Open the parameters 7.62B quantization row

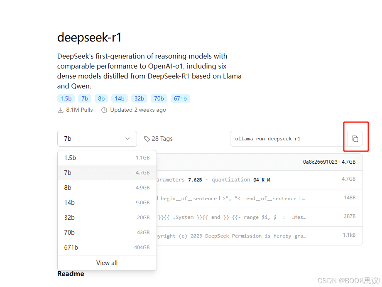[x=260, y=180]
